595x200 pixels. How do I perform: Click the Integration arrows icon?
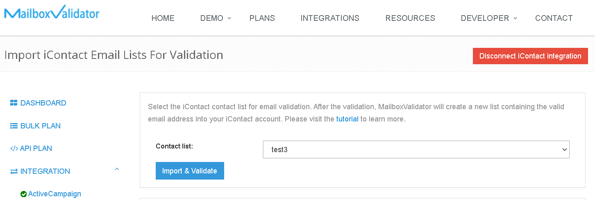[x=14, y=171]
